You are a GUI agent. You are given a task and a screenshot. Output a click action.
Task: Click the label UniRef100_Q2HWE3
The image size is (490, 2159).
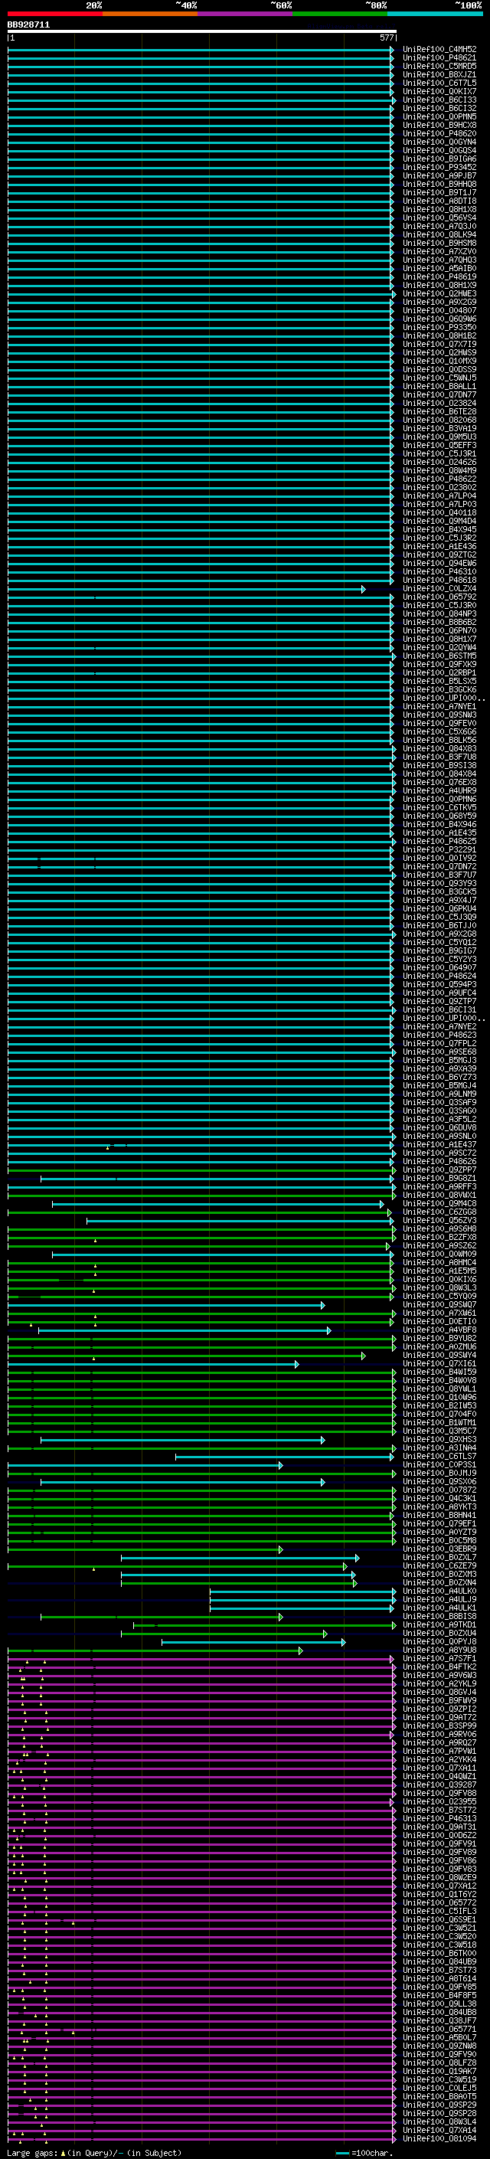(x=439, y=294)
